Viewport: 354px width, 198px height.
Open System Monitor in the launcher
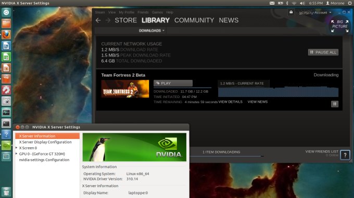[x=6, y=112]
